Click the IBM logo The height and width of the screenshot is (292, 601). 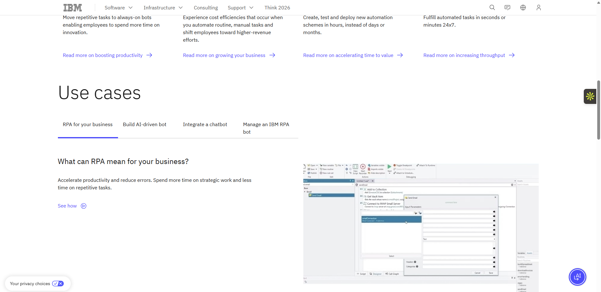click(72, 7)
